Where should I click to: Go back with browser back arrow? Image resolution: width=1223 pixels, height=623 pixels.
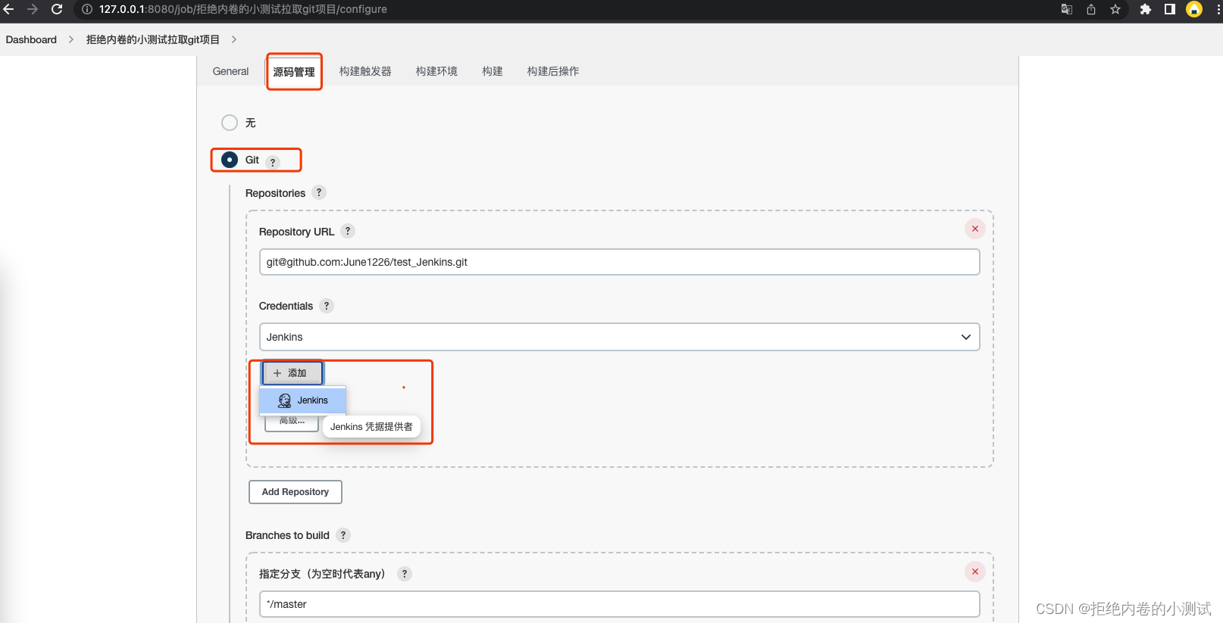coord(9,9)
